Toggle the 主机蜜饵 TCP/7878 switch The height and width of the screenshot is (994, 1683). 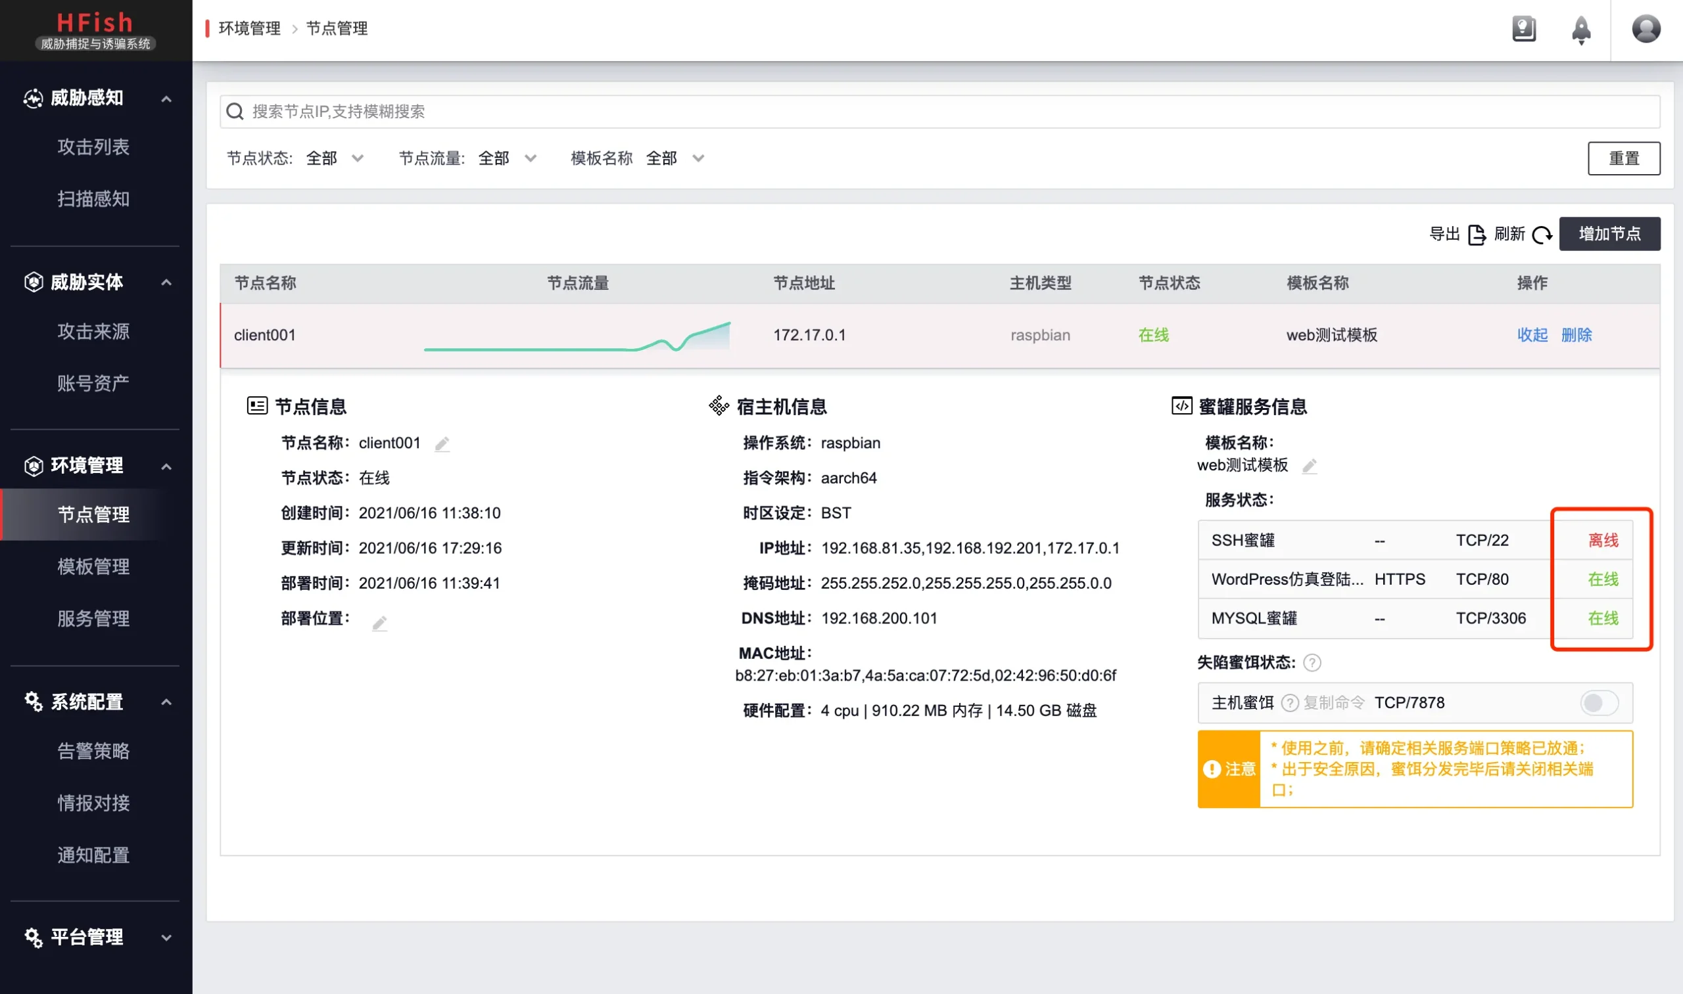click(1599, 702)
